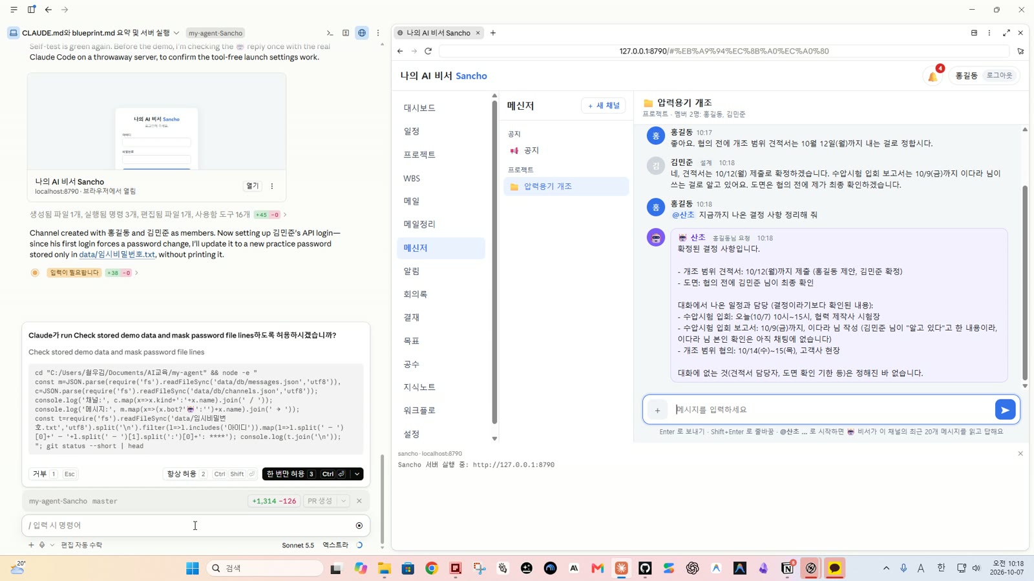Send message with blue arrow button
This screenshot has height=581, width=1034.
[x=1005, y=409]
